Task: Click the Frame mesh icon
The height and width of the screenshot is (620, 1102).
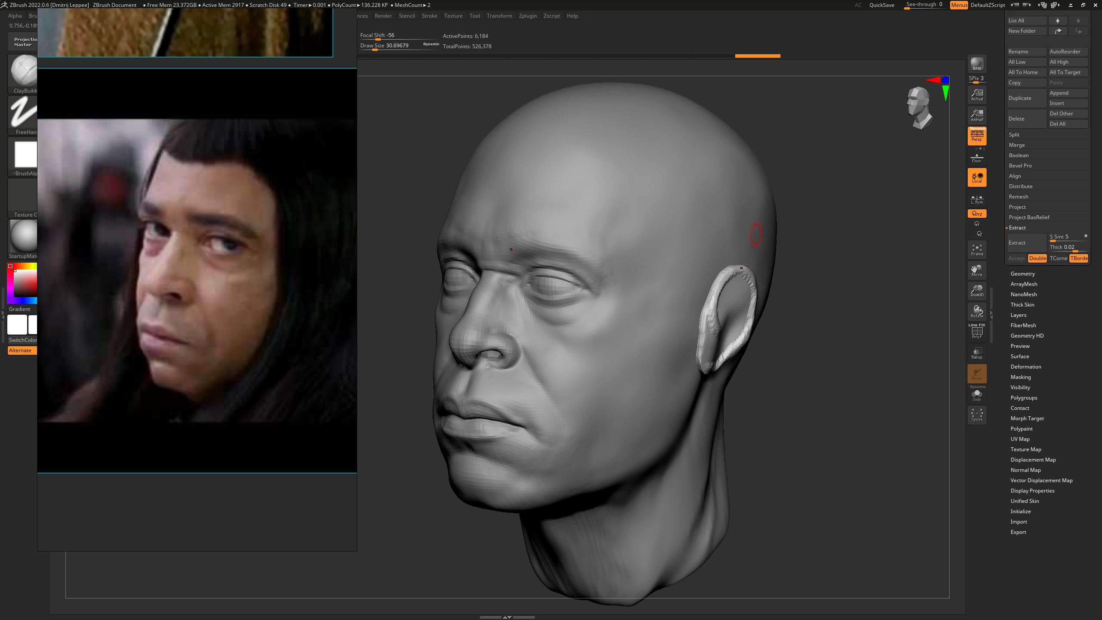Action: [x=977, y=250]
